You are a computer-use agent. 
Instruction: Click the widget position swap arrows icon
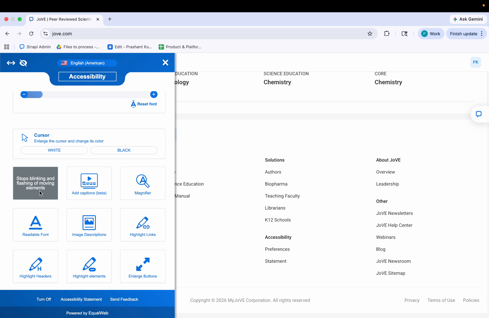(x=11, y=63)
